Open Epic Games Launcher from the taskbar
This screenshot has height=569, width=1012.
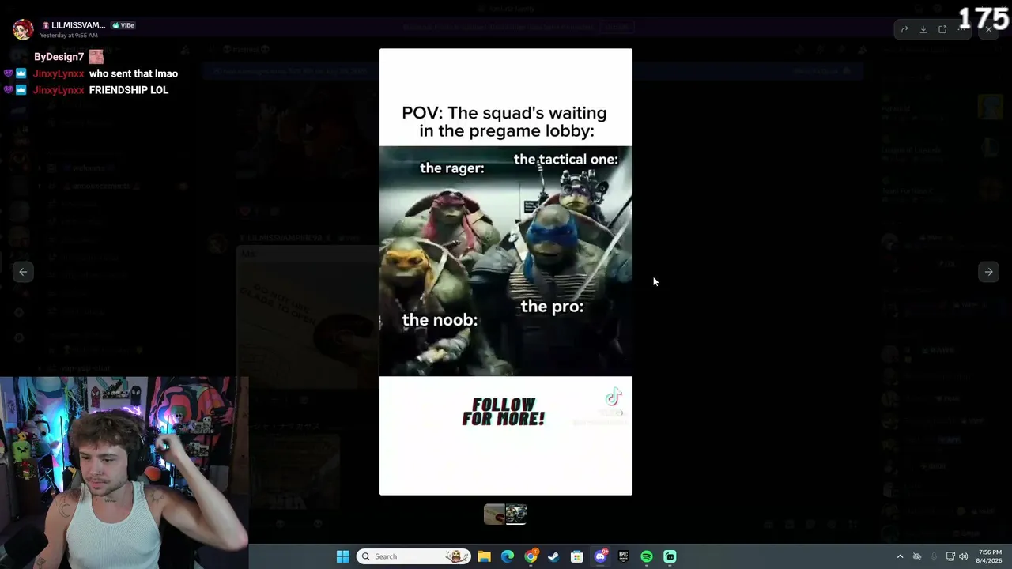coord(623,556)
